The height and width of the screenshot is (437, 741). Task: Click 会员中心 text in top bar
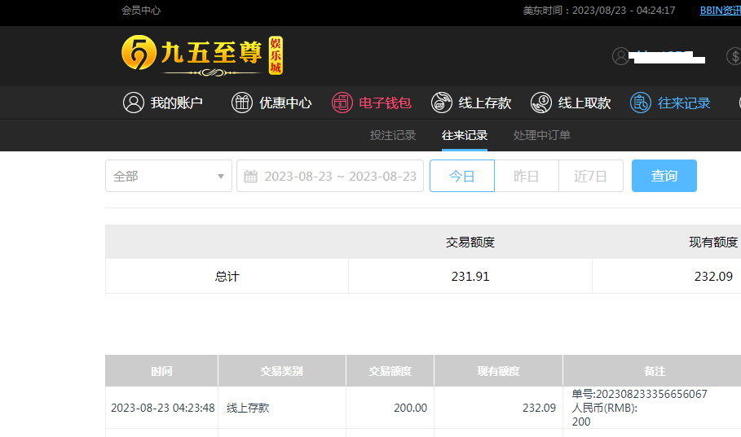point(141,11)
